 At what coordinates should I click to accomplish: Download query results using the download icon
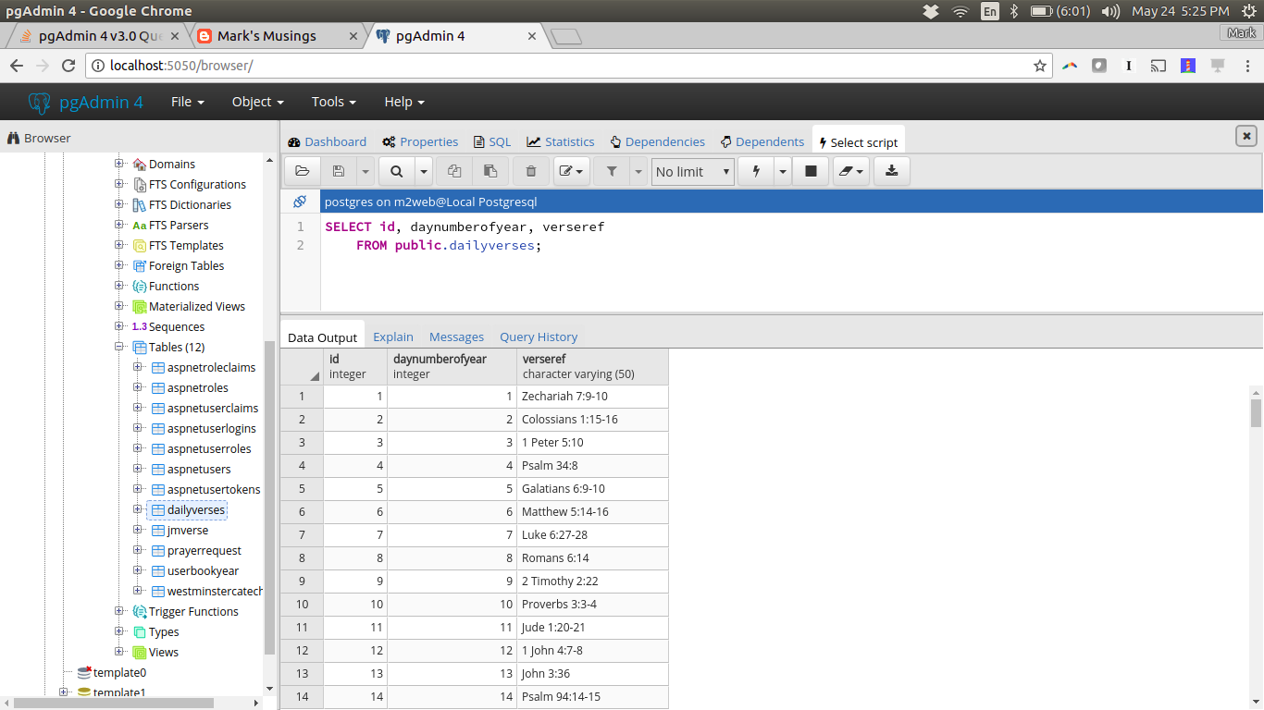click(891, 171)
